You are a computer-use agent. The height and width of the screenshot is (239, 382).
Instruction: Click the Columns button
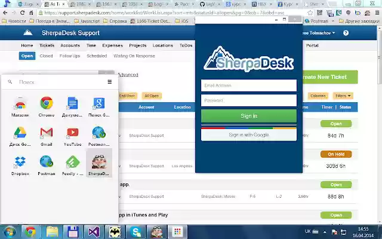click(318, 96)
